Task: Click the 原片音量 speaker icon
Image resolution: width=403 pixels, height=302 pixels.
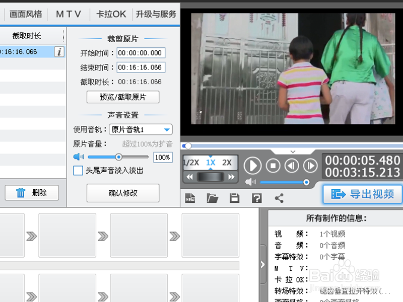Action: point(79,157)
